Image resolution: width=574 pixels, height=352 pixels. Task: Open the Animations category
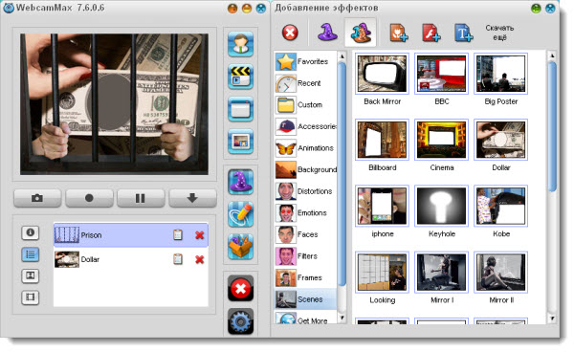tap(305, 148)
